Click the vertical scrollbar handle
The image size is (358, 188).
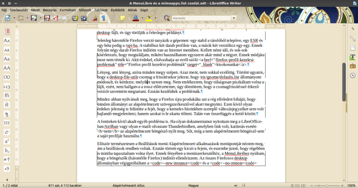coord(344,82)
